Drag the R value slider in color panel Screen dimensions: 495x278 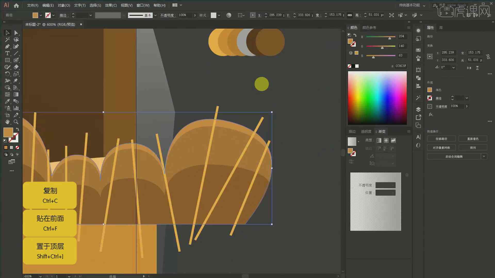(389, 38)
